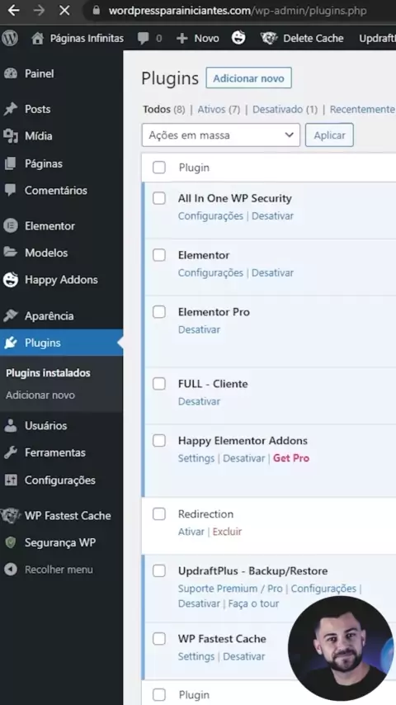Check the All In One WP Security checkbox

pos(159,198)
